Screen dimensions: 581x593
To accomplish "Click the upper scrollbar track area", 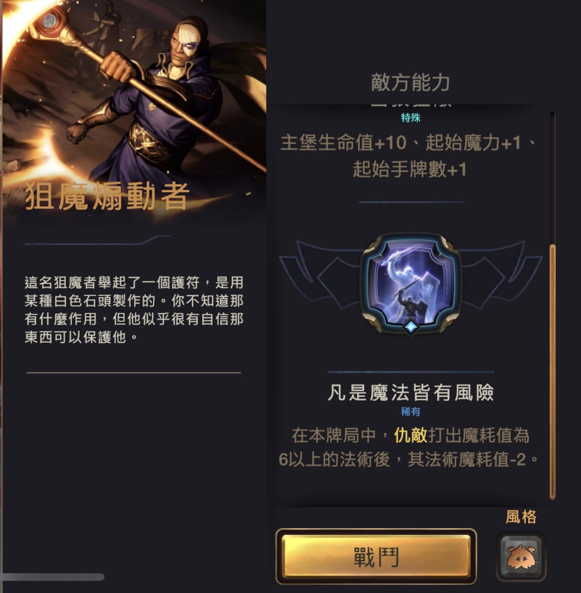I will click(553, 178).
